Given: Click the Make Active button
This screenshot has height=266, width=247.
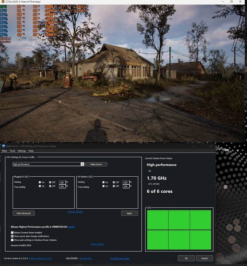Looking at the screenshot, I should point(96,164).
